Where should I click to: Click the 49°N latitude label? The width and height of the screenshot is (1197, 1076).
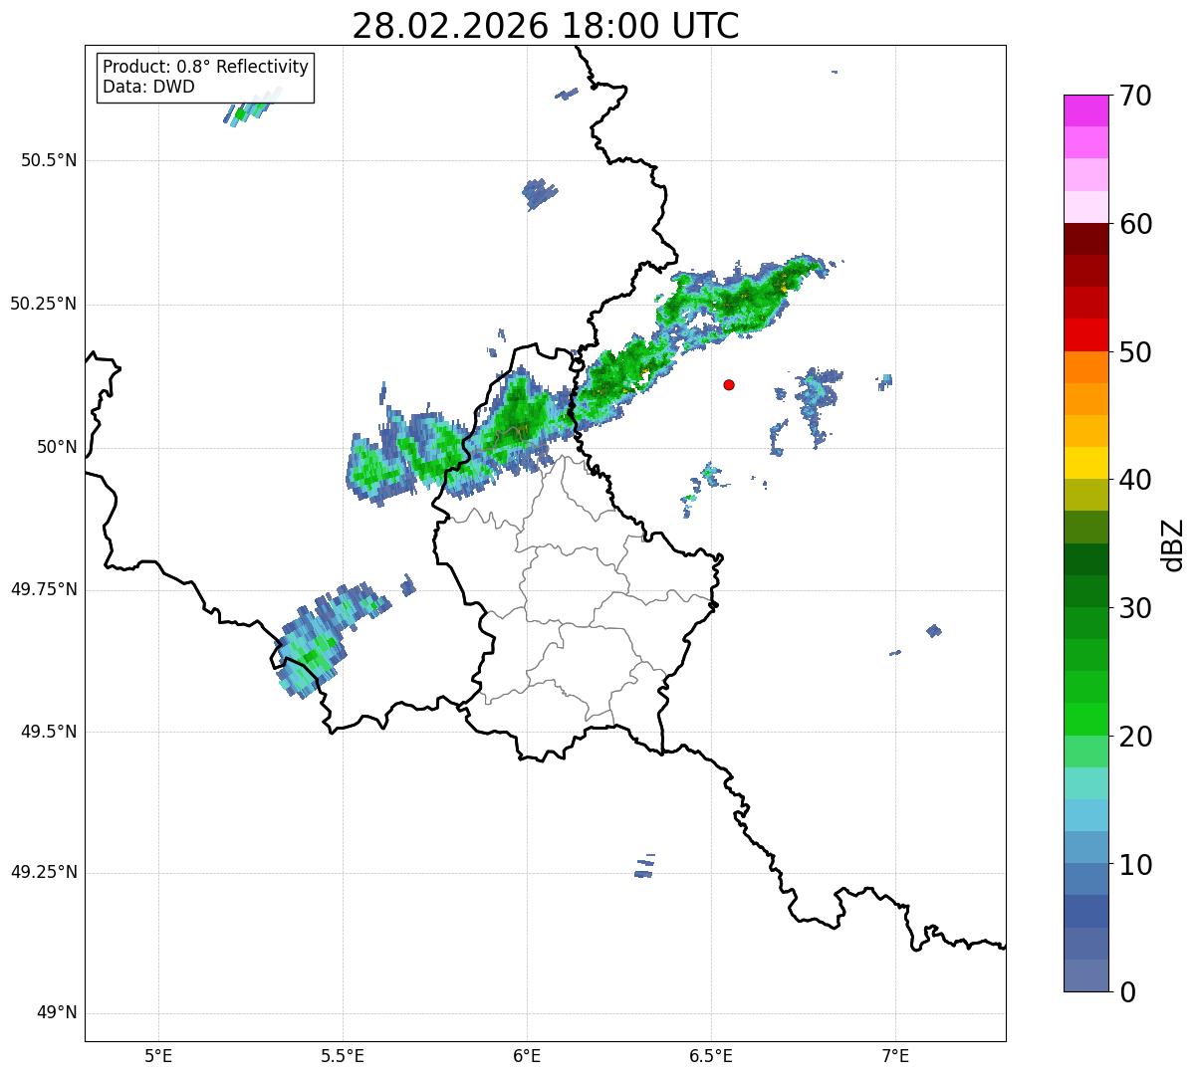click(57, 1012)
